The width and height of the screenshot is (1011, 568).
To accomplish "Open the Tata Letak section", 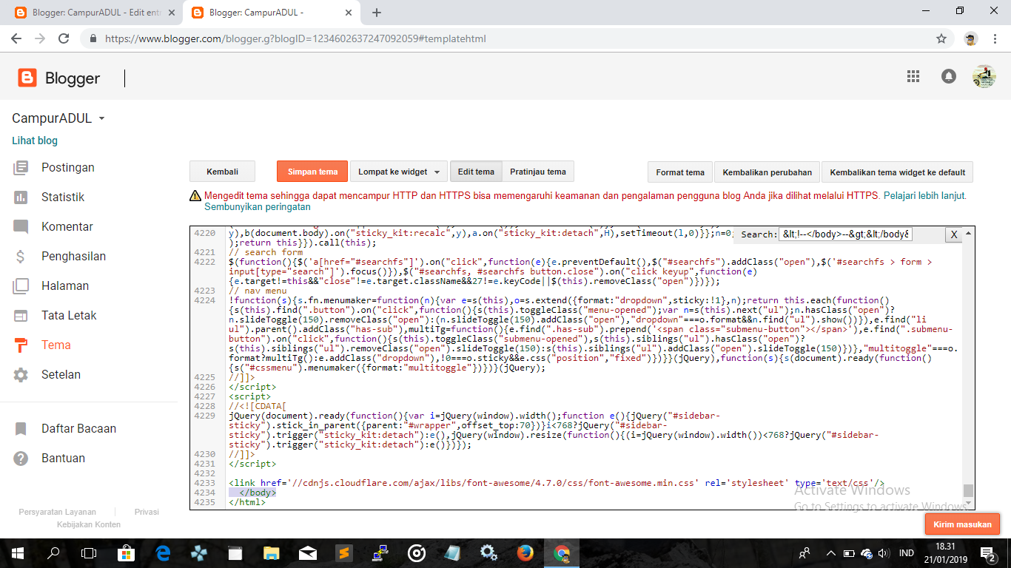I will pyautogui.click(x=70, y=316).
